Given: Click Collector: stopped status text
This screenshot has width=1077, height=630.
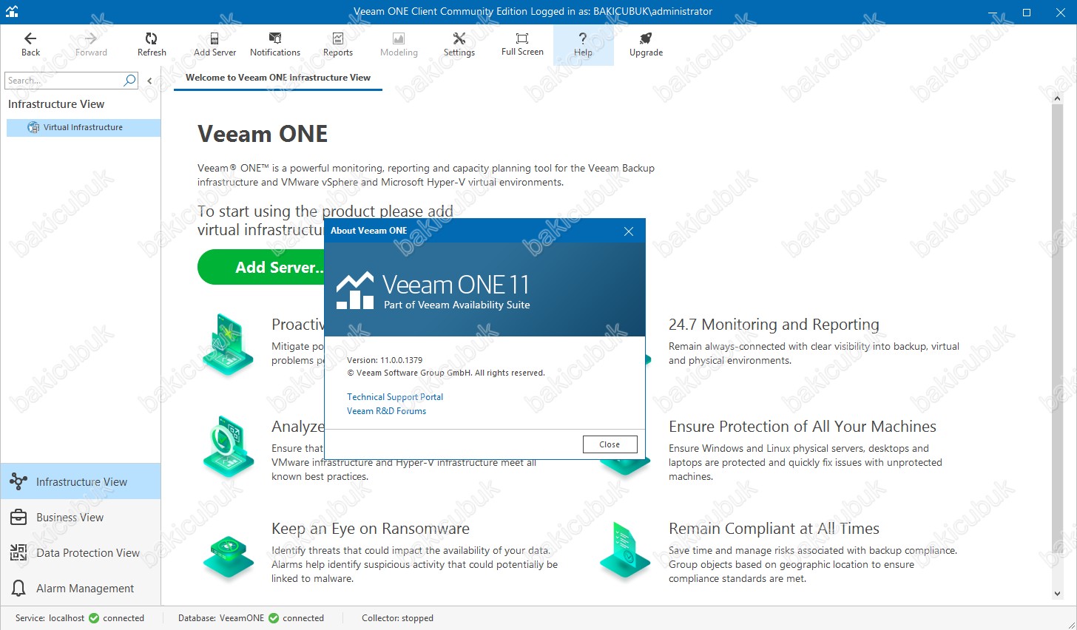Looking at the screenshot, I should tap(397, 618).
